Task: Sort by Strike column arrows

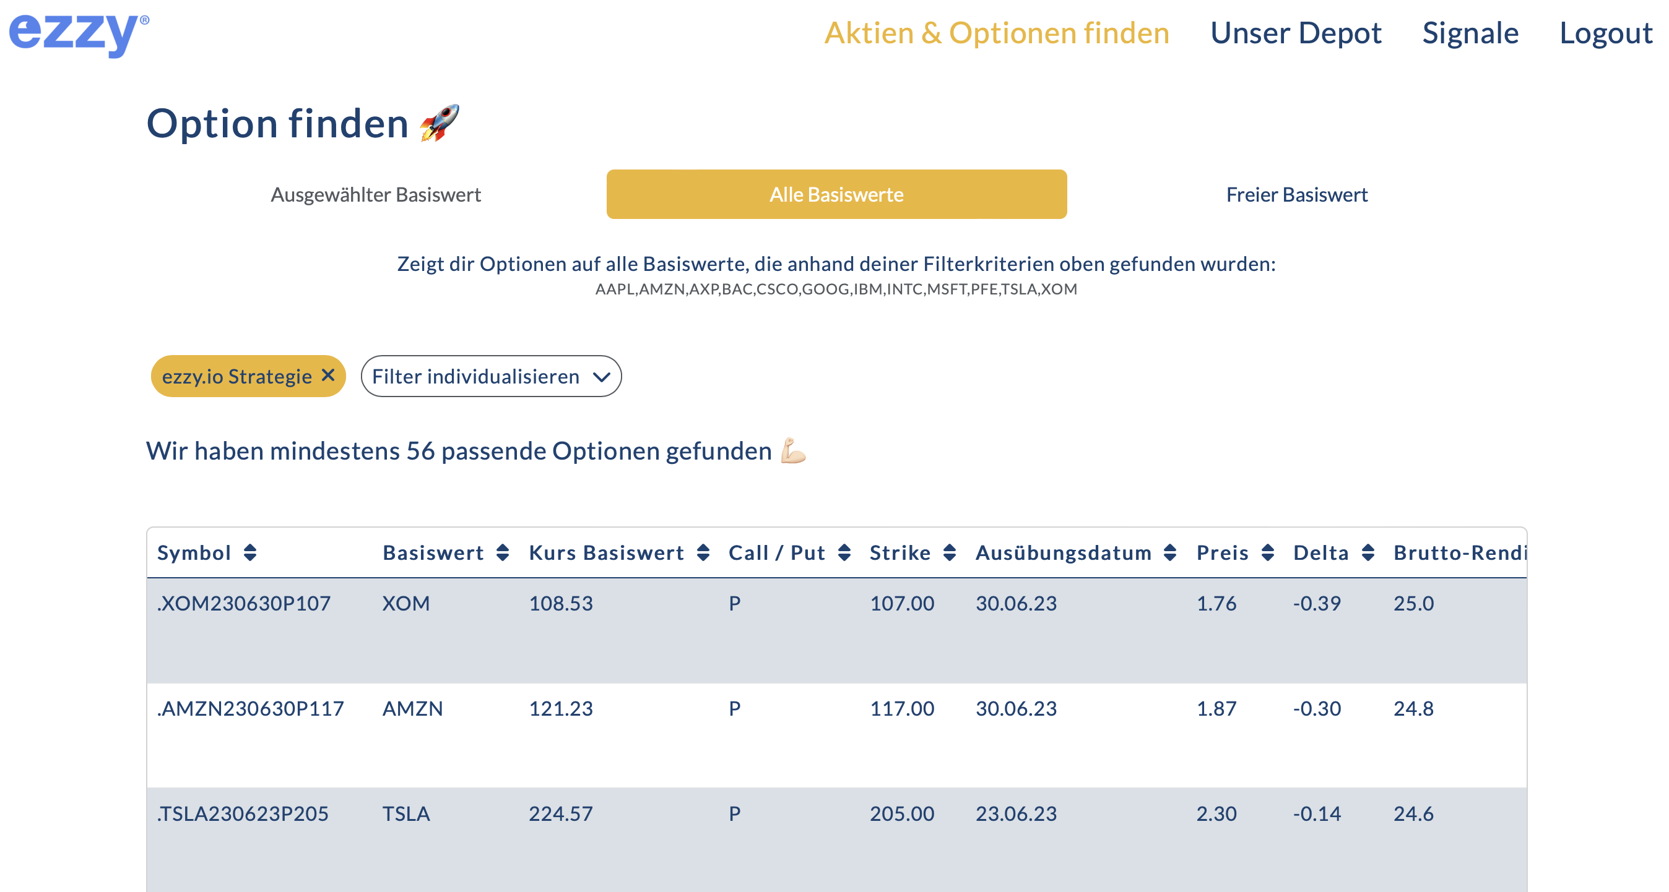Action: (x=949, y=552)
